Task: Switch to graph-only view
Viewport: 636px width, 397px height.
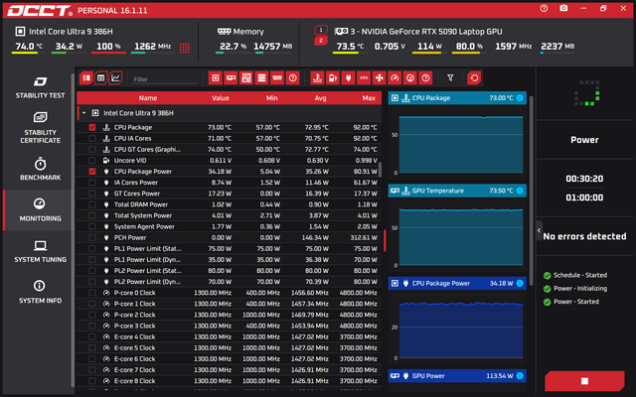Action: click(x=115, y=77)
